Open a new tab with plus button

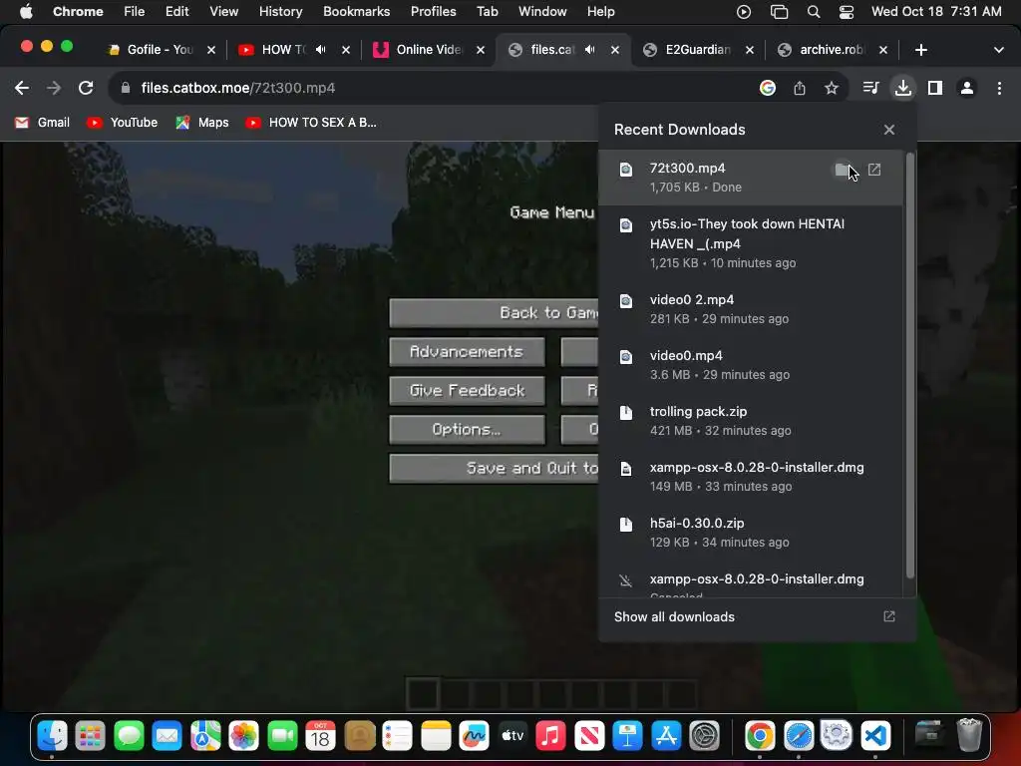[920, 50]
